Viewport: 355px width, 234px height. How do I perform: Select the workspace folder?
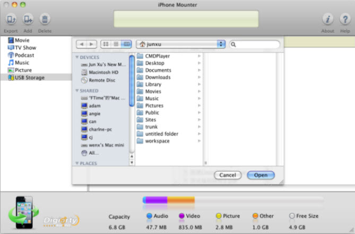[x=153, y=141]
